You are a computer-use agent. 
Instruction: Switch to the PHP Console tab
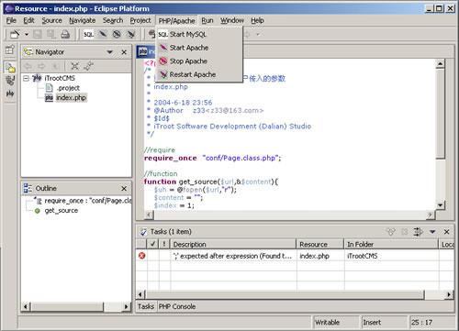coord(177,306)
